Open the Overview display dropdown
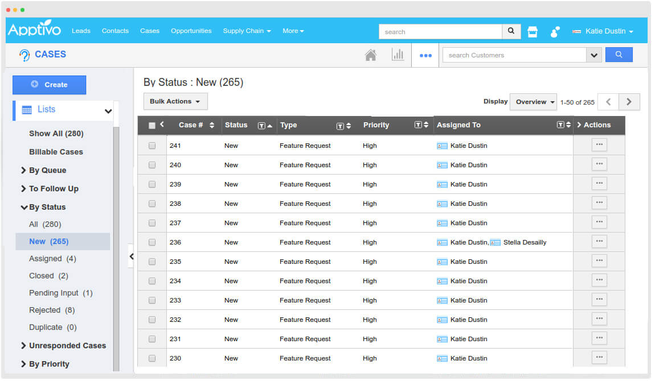The height and width of the screenshot is (381, 655). [x=535, y=102]
